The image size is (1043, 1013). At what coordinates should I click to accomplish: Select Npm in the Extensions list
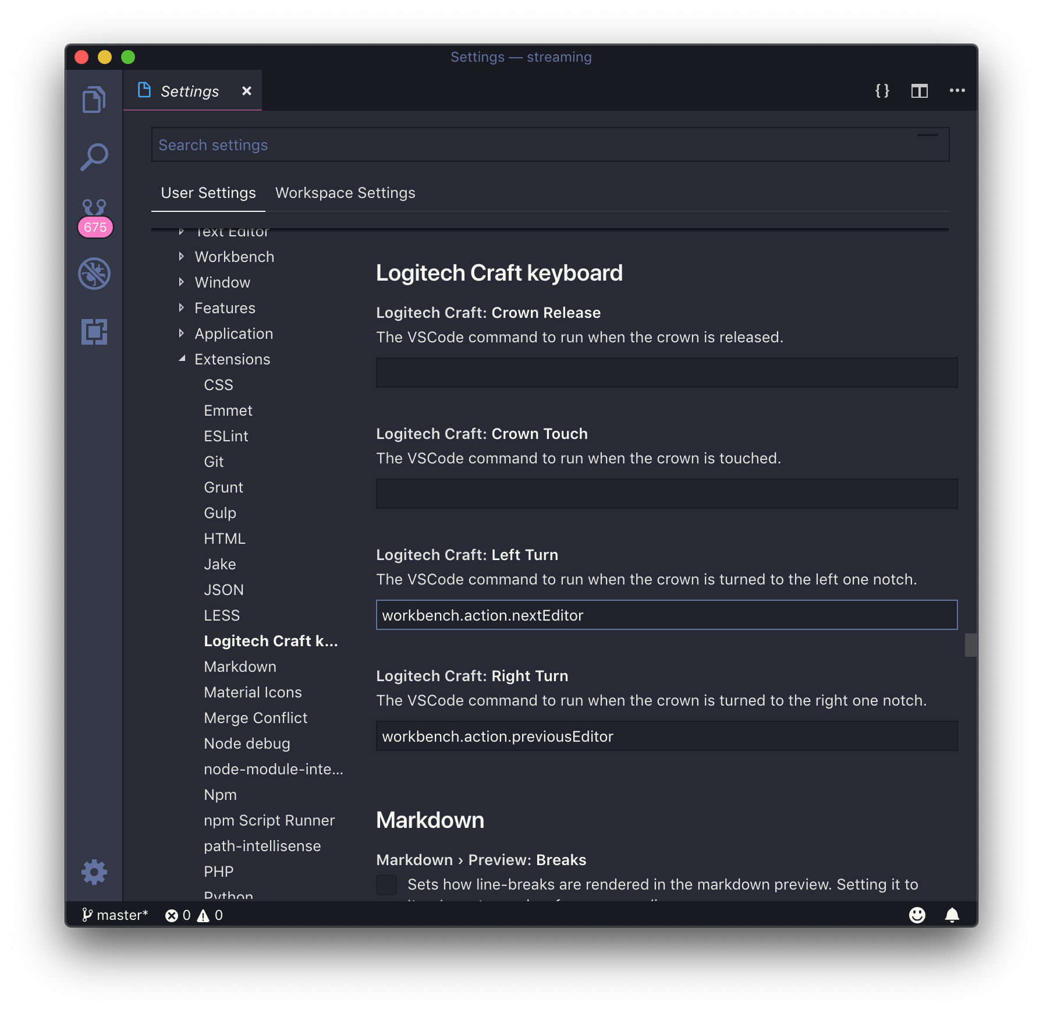pos(220,795)
